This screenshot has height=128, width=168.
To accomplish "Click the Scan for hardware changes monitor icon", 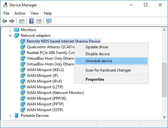I will pos(49,21).
